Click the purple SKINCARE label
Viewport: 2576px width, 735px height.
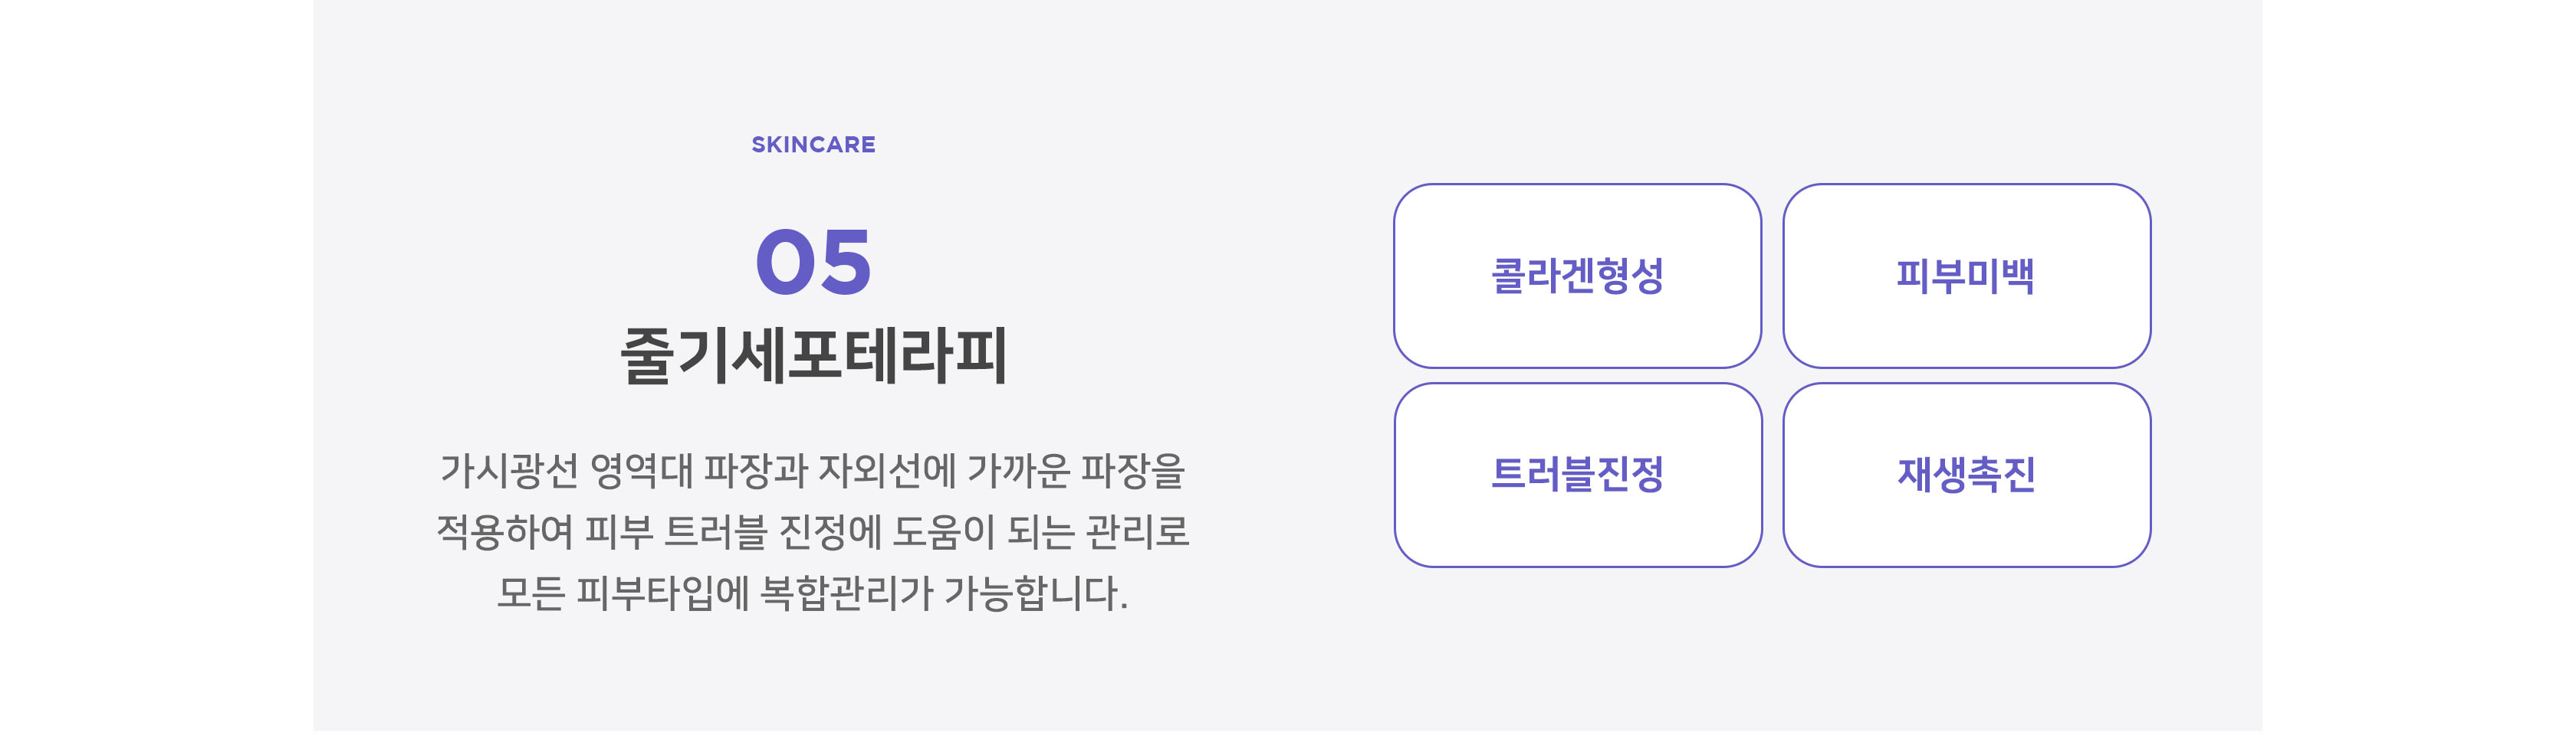[813, 145]
